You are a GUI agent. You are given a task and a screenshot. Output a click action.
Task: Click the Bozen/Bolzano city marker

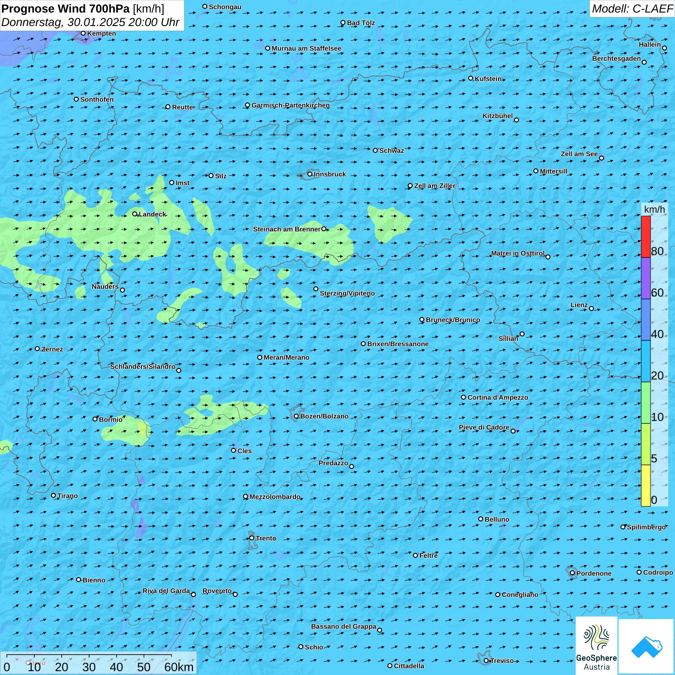point(297,416)
